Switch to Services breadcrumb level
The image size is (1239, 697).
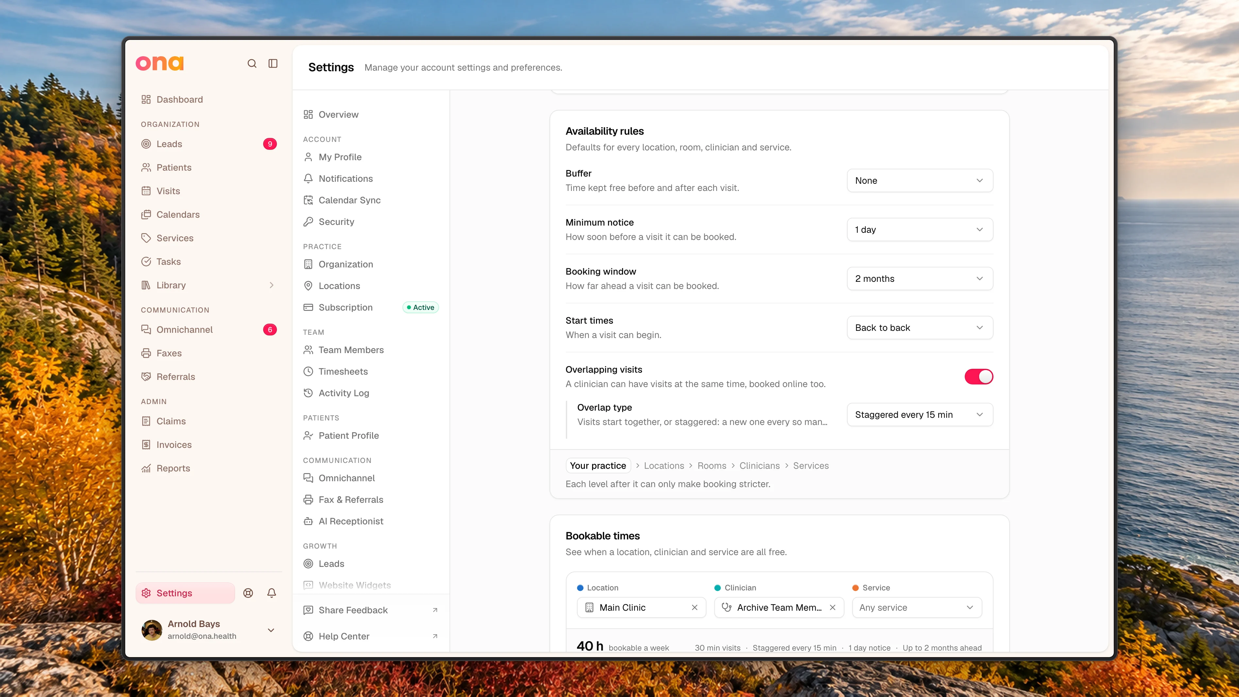(x=811, y=466)
